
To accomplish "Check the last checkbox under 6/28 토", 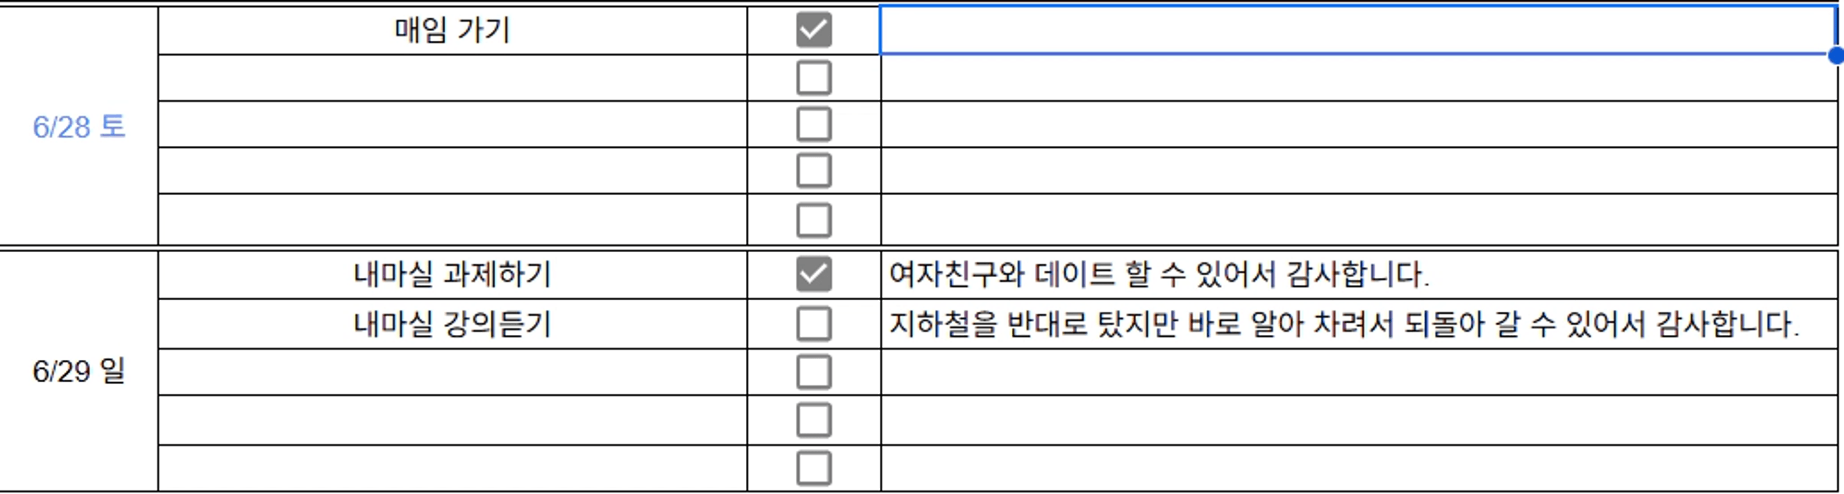I will [814, 220].
